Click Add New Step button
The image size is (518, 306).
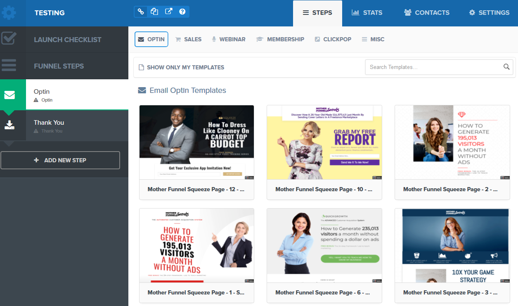click(x=60, y=160)
